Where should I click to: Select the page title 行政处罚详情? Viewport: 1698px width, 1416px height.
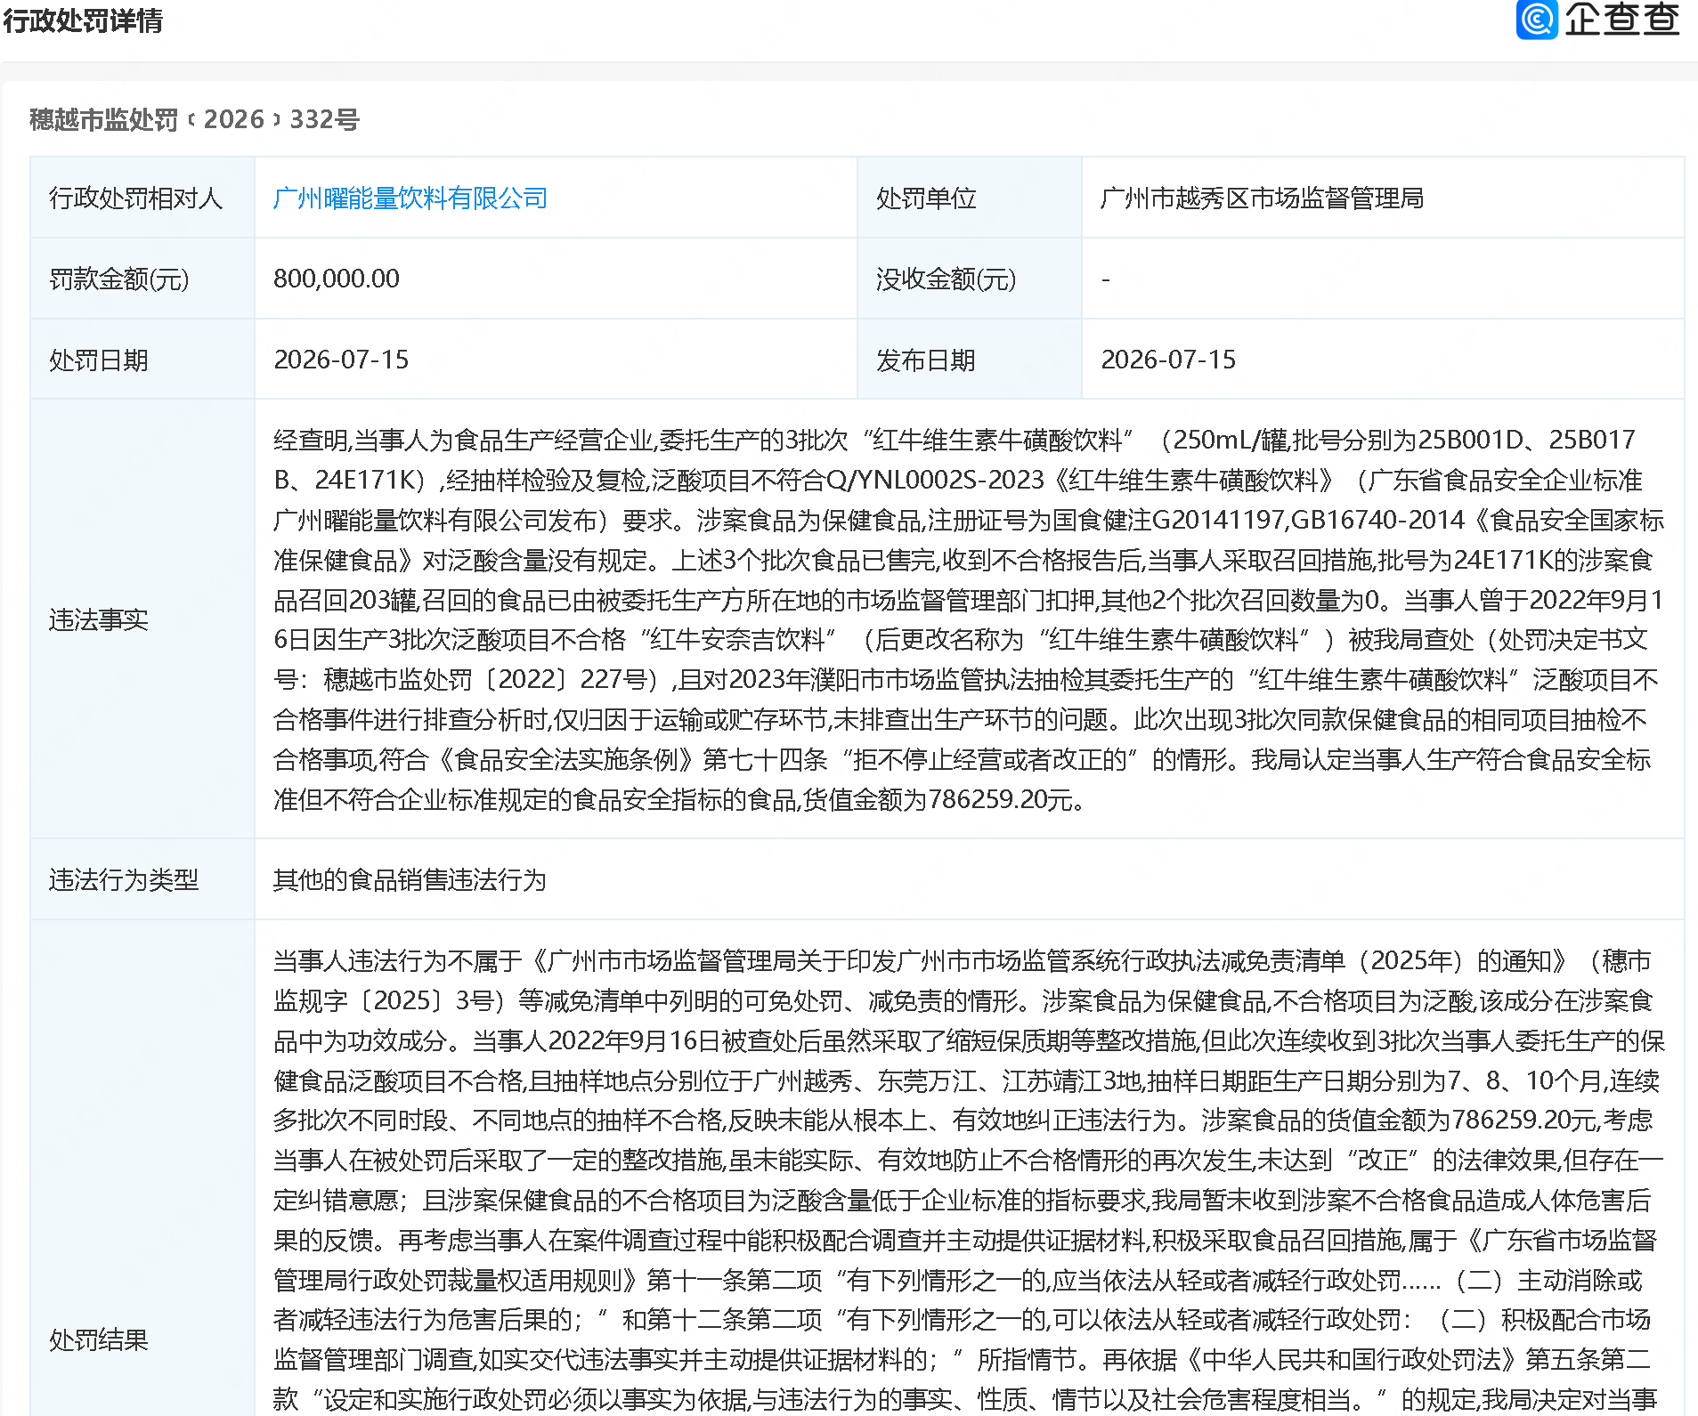click(84, 20)
